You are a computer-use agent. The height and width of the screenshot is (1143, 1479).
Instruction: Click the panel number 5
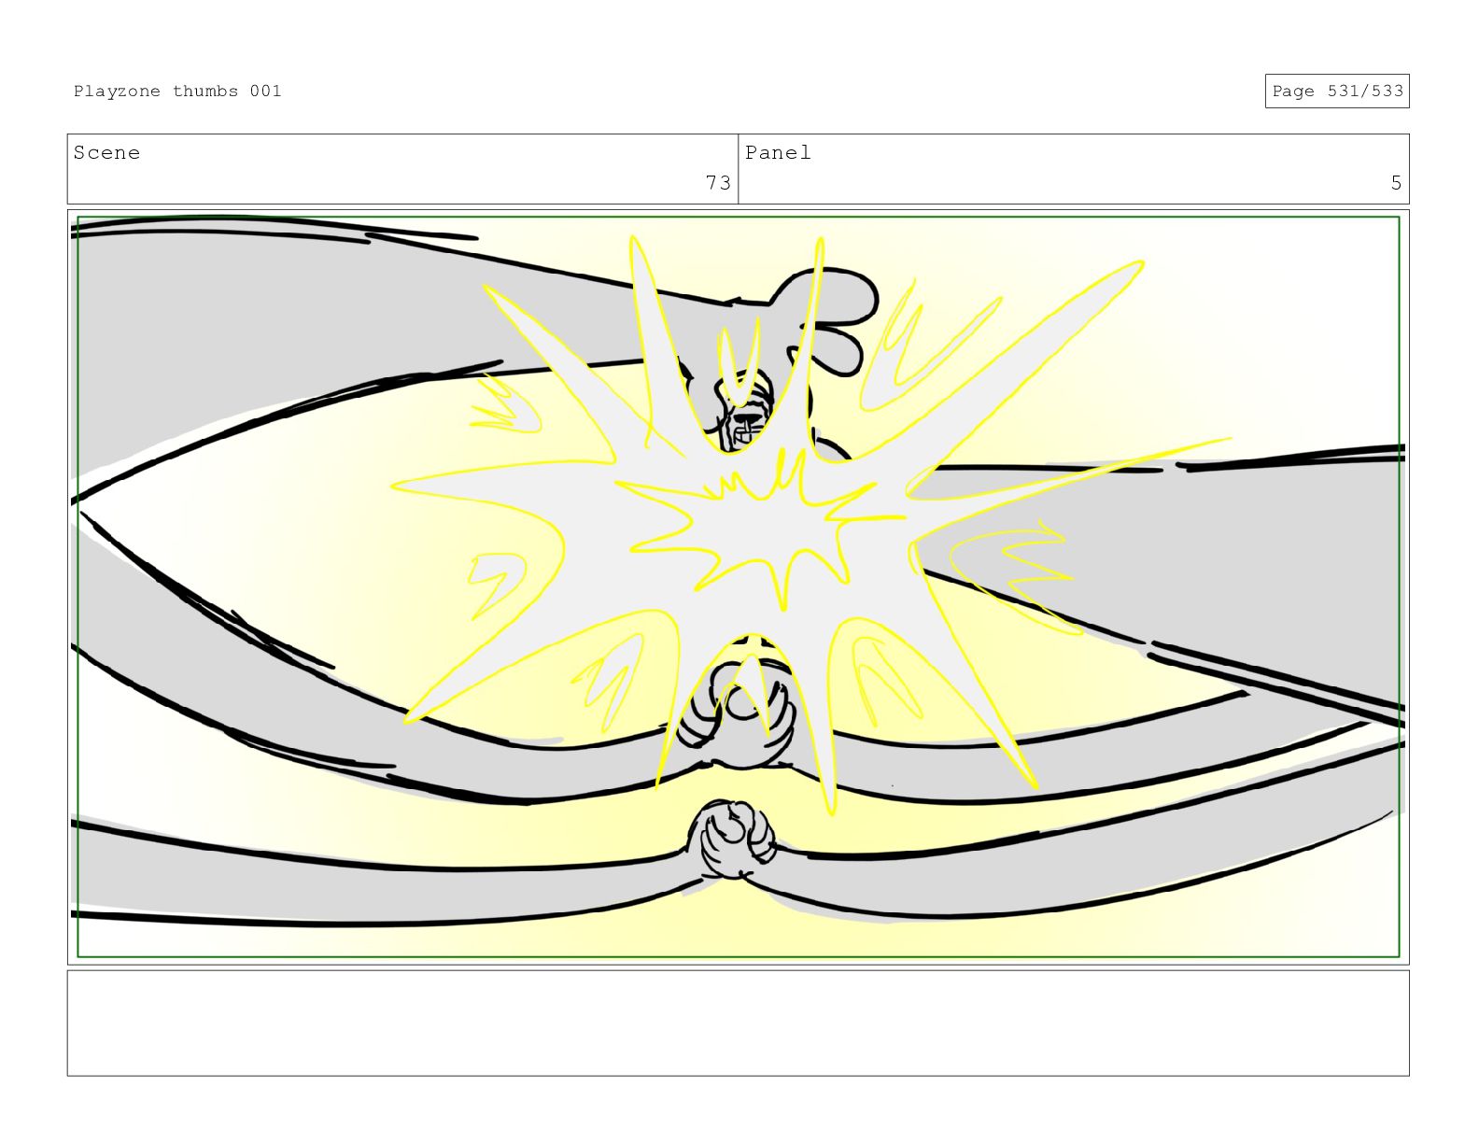tap(1396, 182)
